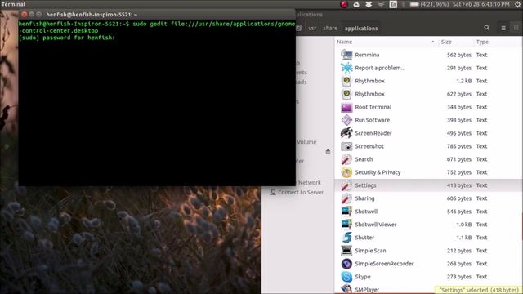Open the Remmina application icon

coord(346,55)
